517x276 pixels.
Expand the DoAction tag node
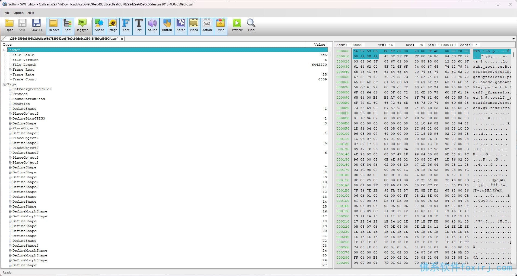pos(10,104)
